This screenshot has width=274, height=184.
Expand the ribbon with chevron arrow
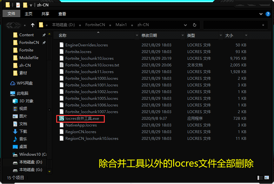point(261,14)
